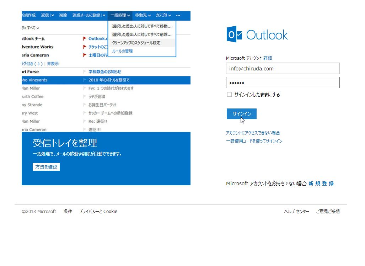The width and height of the screenshot is (365, 266).
Task: Click sender name Adventure Works
Action: tap(37, 47)
